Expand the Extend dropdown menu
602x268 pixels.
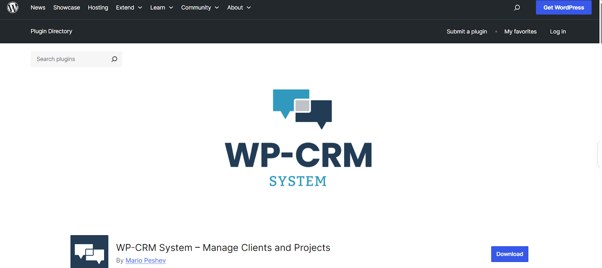pos(129,8)
